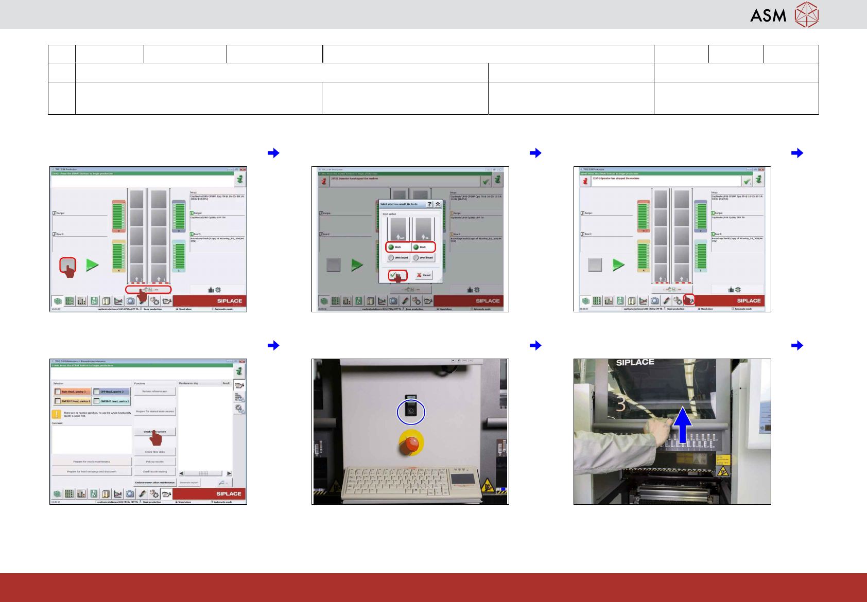Viewport: 867px width, 602px height.
Task: Open the wrench tool dropdown in Maintenance window
Action: pos(224,483)
